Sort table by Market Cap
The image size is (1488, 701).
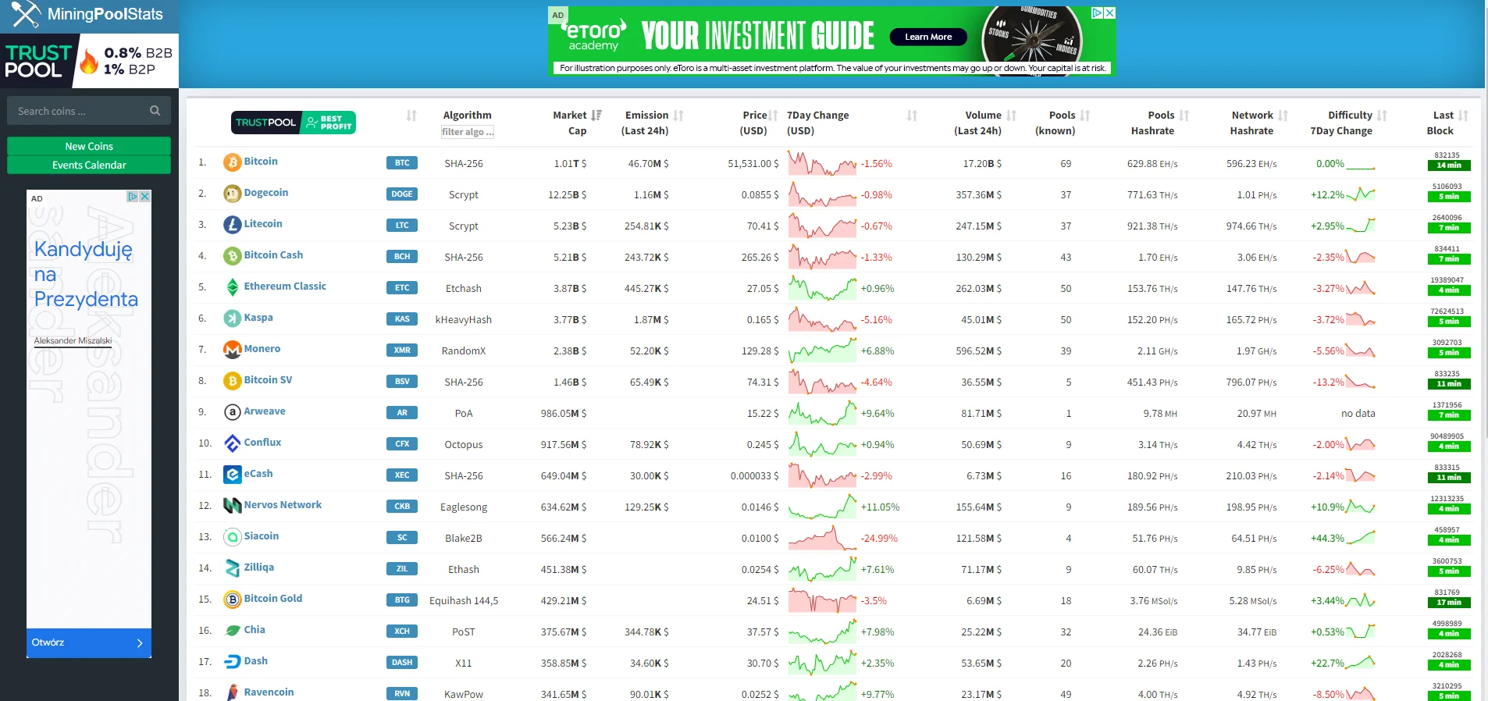[596, 116]
